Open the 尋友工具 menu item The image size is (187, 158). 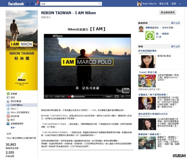(x=164, y=4)
